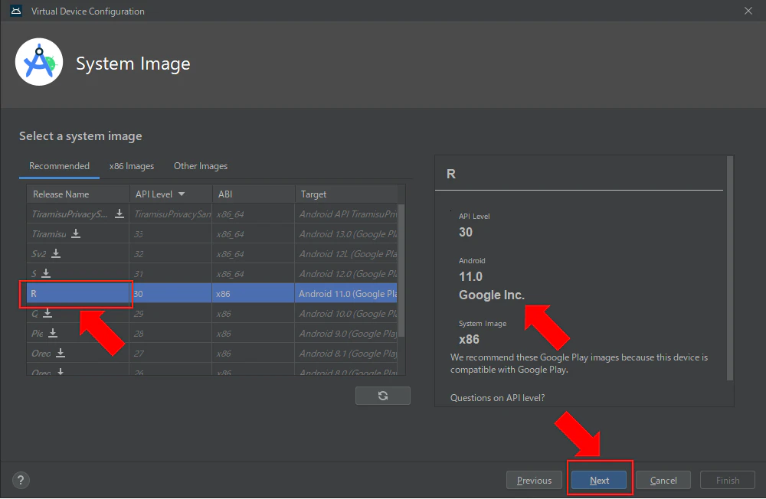Select the API level 33 cell
Viewport: 766px width, 499px height.
[x=171, y=234]
